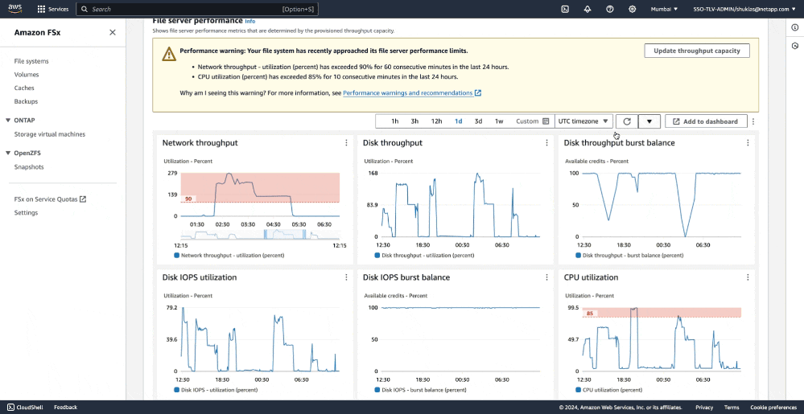Select the 3d time range

click(x=478, y=121)
